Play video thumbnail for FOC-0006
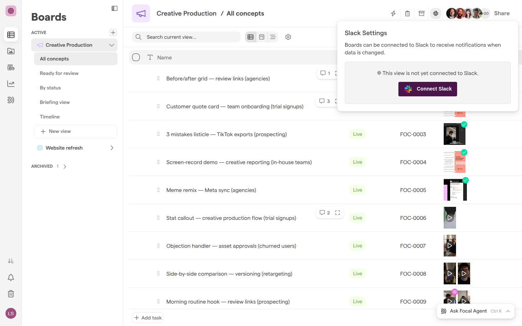Screen dimensions: 522x326 [450, 218]
